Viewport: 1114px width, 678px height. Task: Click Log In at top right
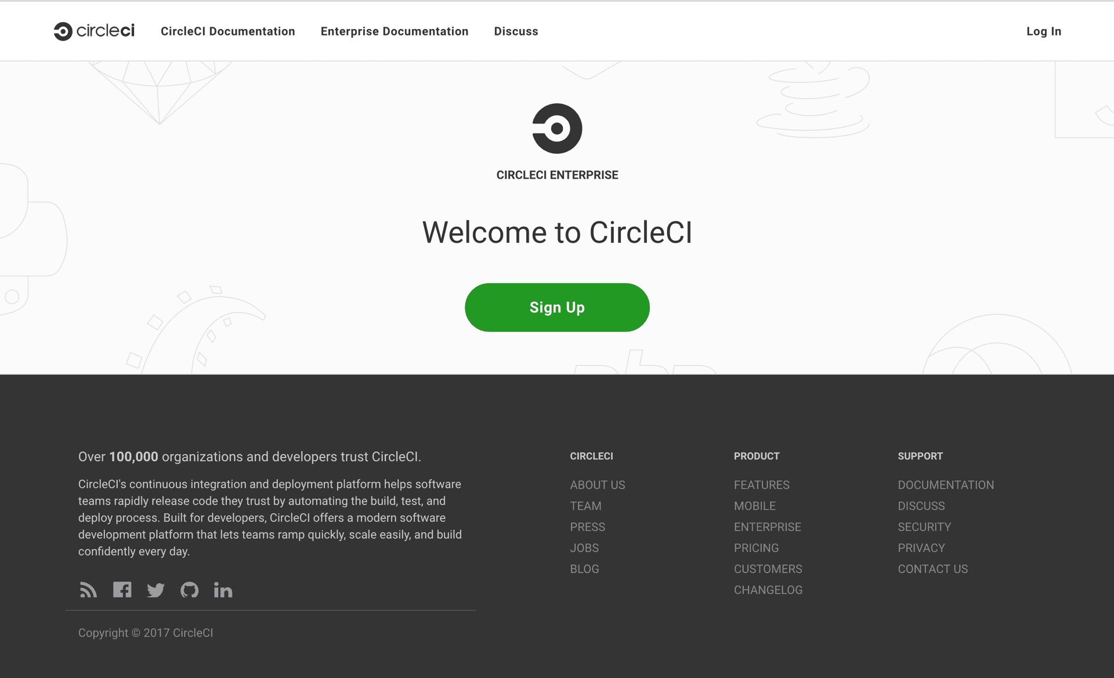pyautogui.click(x=1044, y=31)
